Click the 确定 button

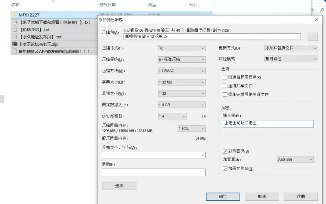(x=223, y=197)
